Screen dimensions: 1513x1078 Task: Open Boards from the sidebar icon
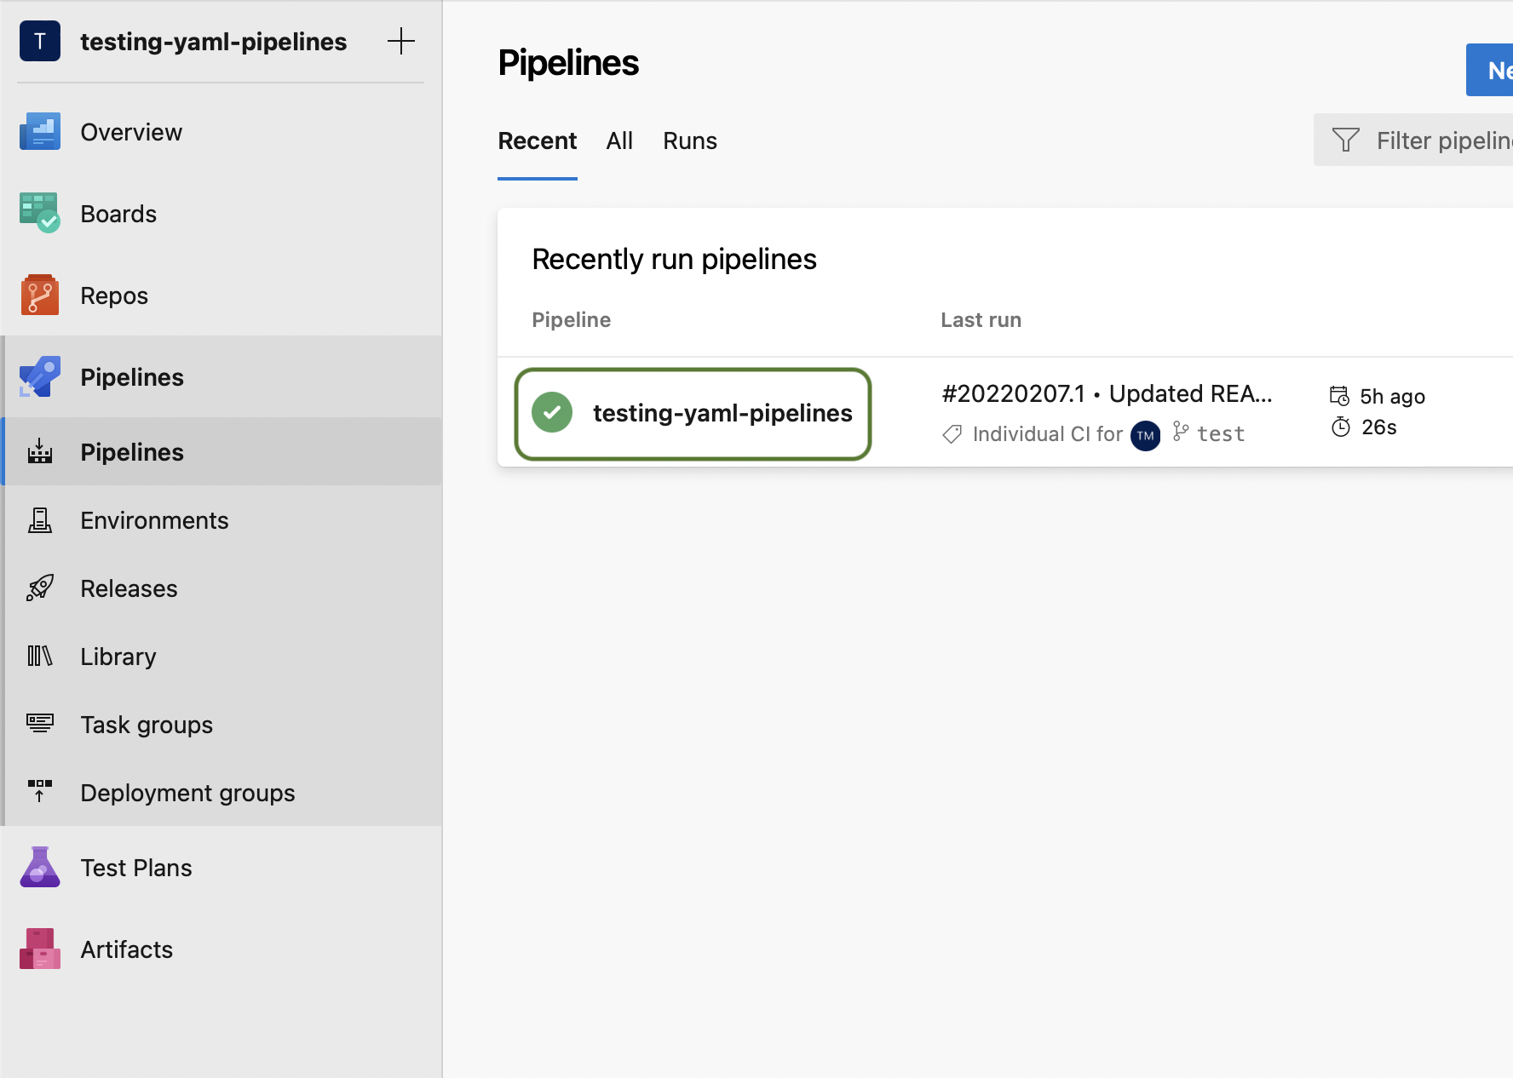pyautogui.click(x=40, y=213)
